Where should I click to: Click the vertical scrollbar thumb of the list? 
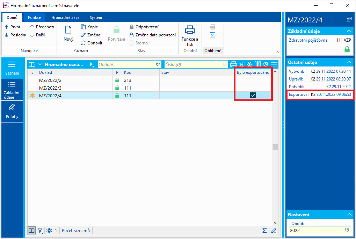[275, 147]
